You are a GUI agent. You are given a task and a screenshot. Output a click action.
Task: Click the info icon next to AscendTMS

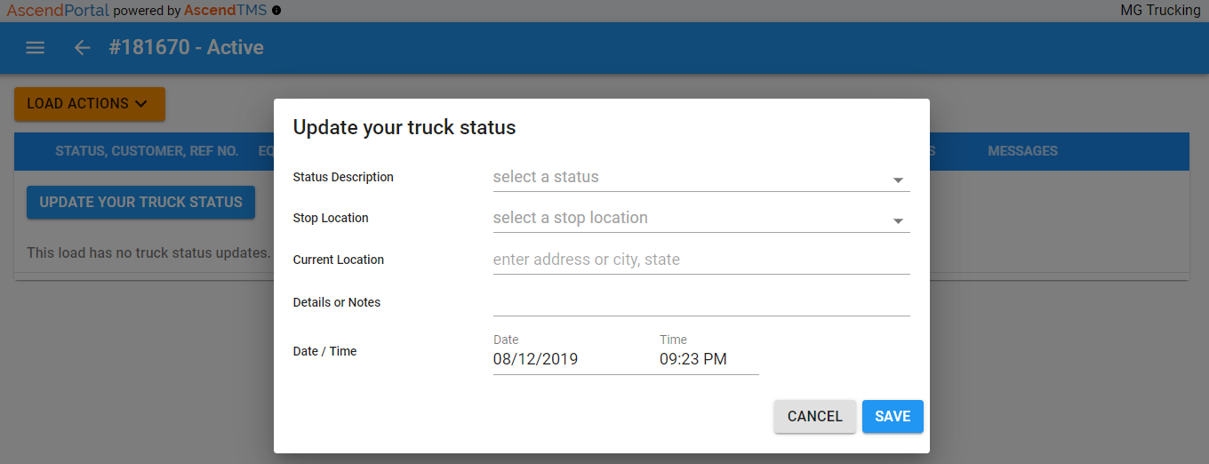pos(276,11)
